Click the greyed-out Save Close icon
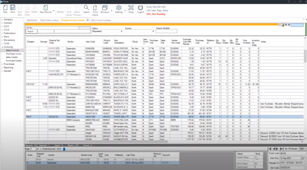307x170 pixels. pos(27,8)
